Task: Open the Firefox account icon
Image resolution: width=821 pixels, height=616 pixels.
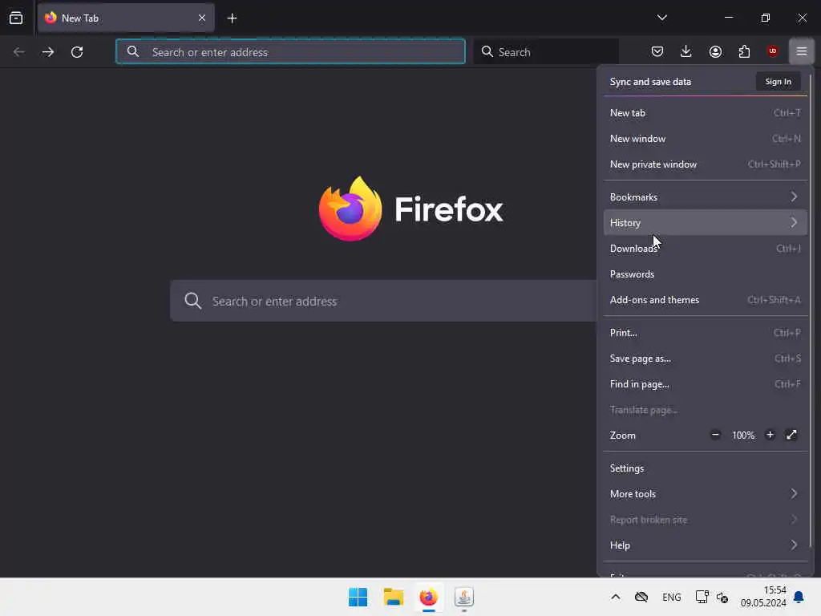Action: pos(715,51)
